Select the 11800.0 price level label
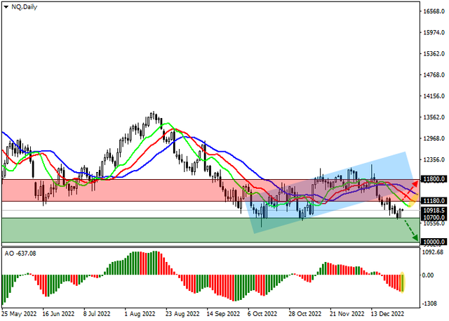The height and width of the screenshot is (321, 449). click(x=434, y=179)
